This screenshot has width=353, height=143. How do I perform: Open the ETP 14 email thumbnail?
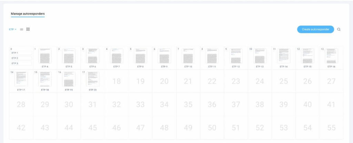tap(284, 56)
